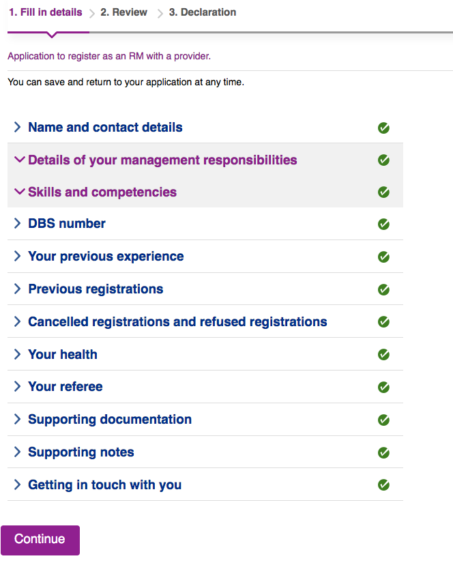Click the checkmark beside Supporting documentation

383,420
